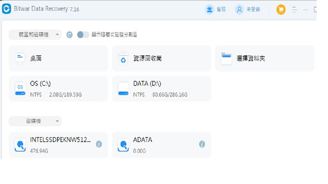Open the 裝置和磁碟機 dropdown

pyautogui.click(x=35, y=35)
